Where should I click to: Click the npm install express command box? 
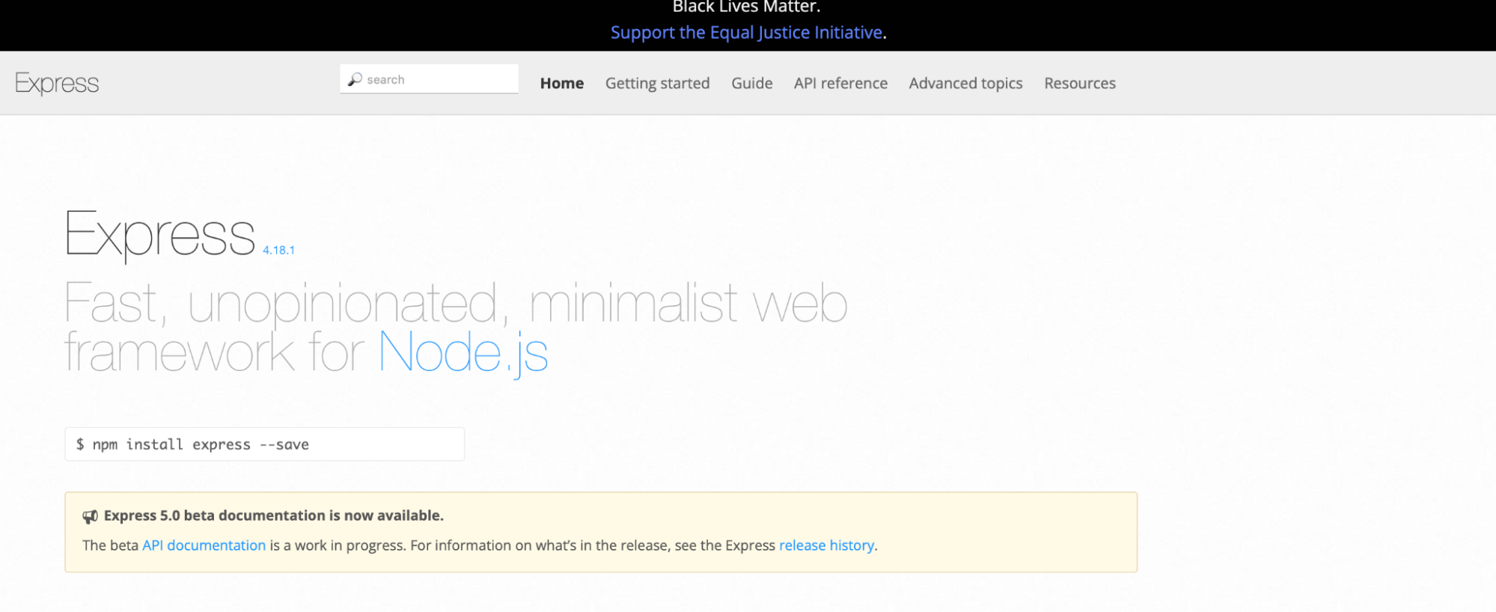click(x=264, y=444)
